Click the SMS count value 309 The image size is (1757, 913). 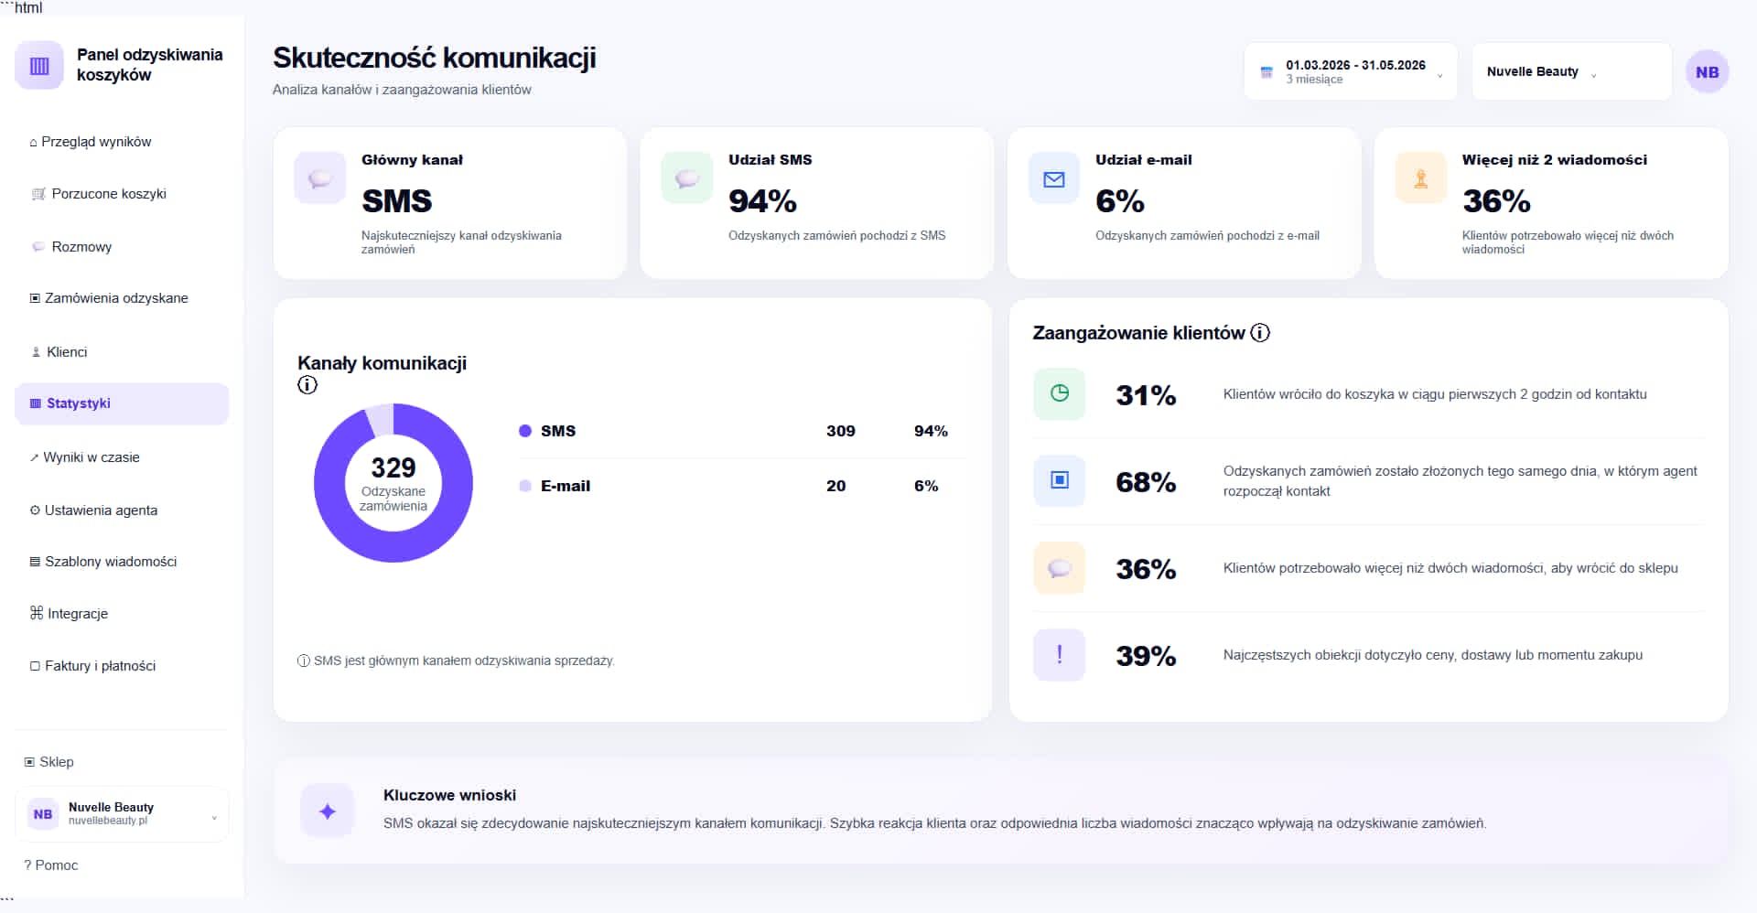[841, 431]
